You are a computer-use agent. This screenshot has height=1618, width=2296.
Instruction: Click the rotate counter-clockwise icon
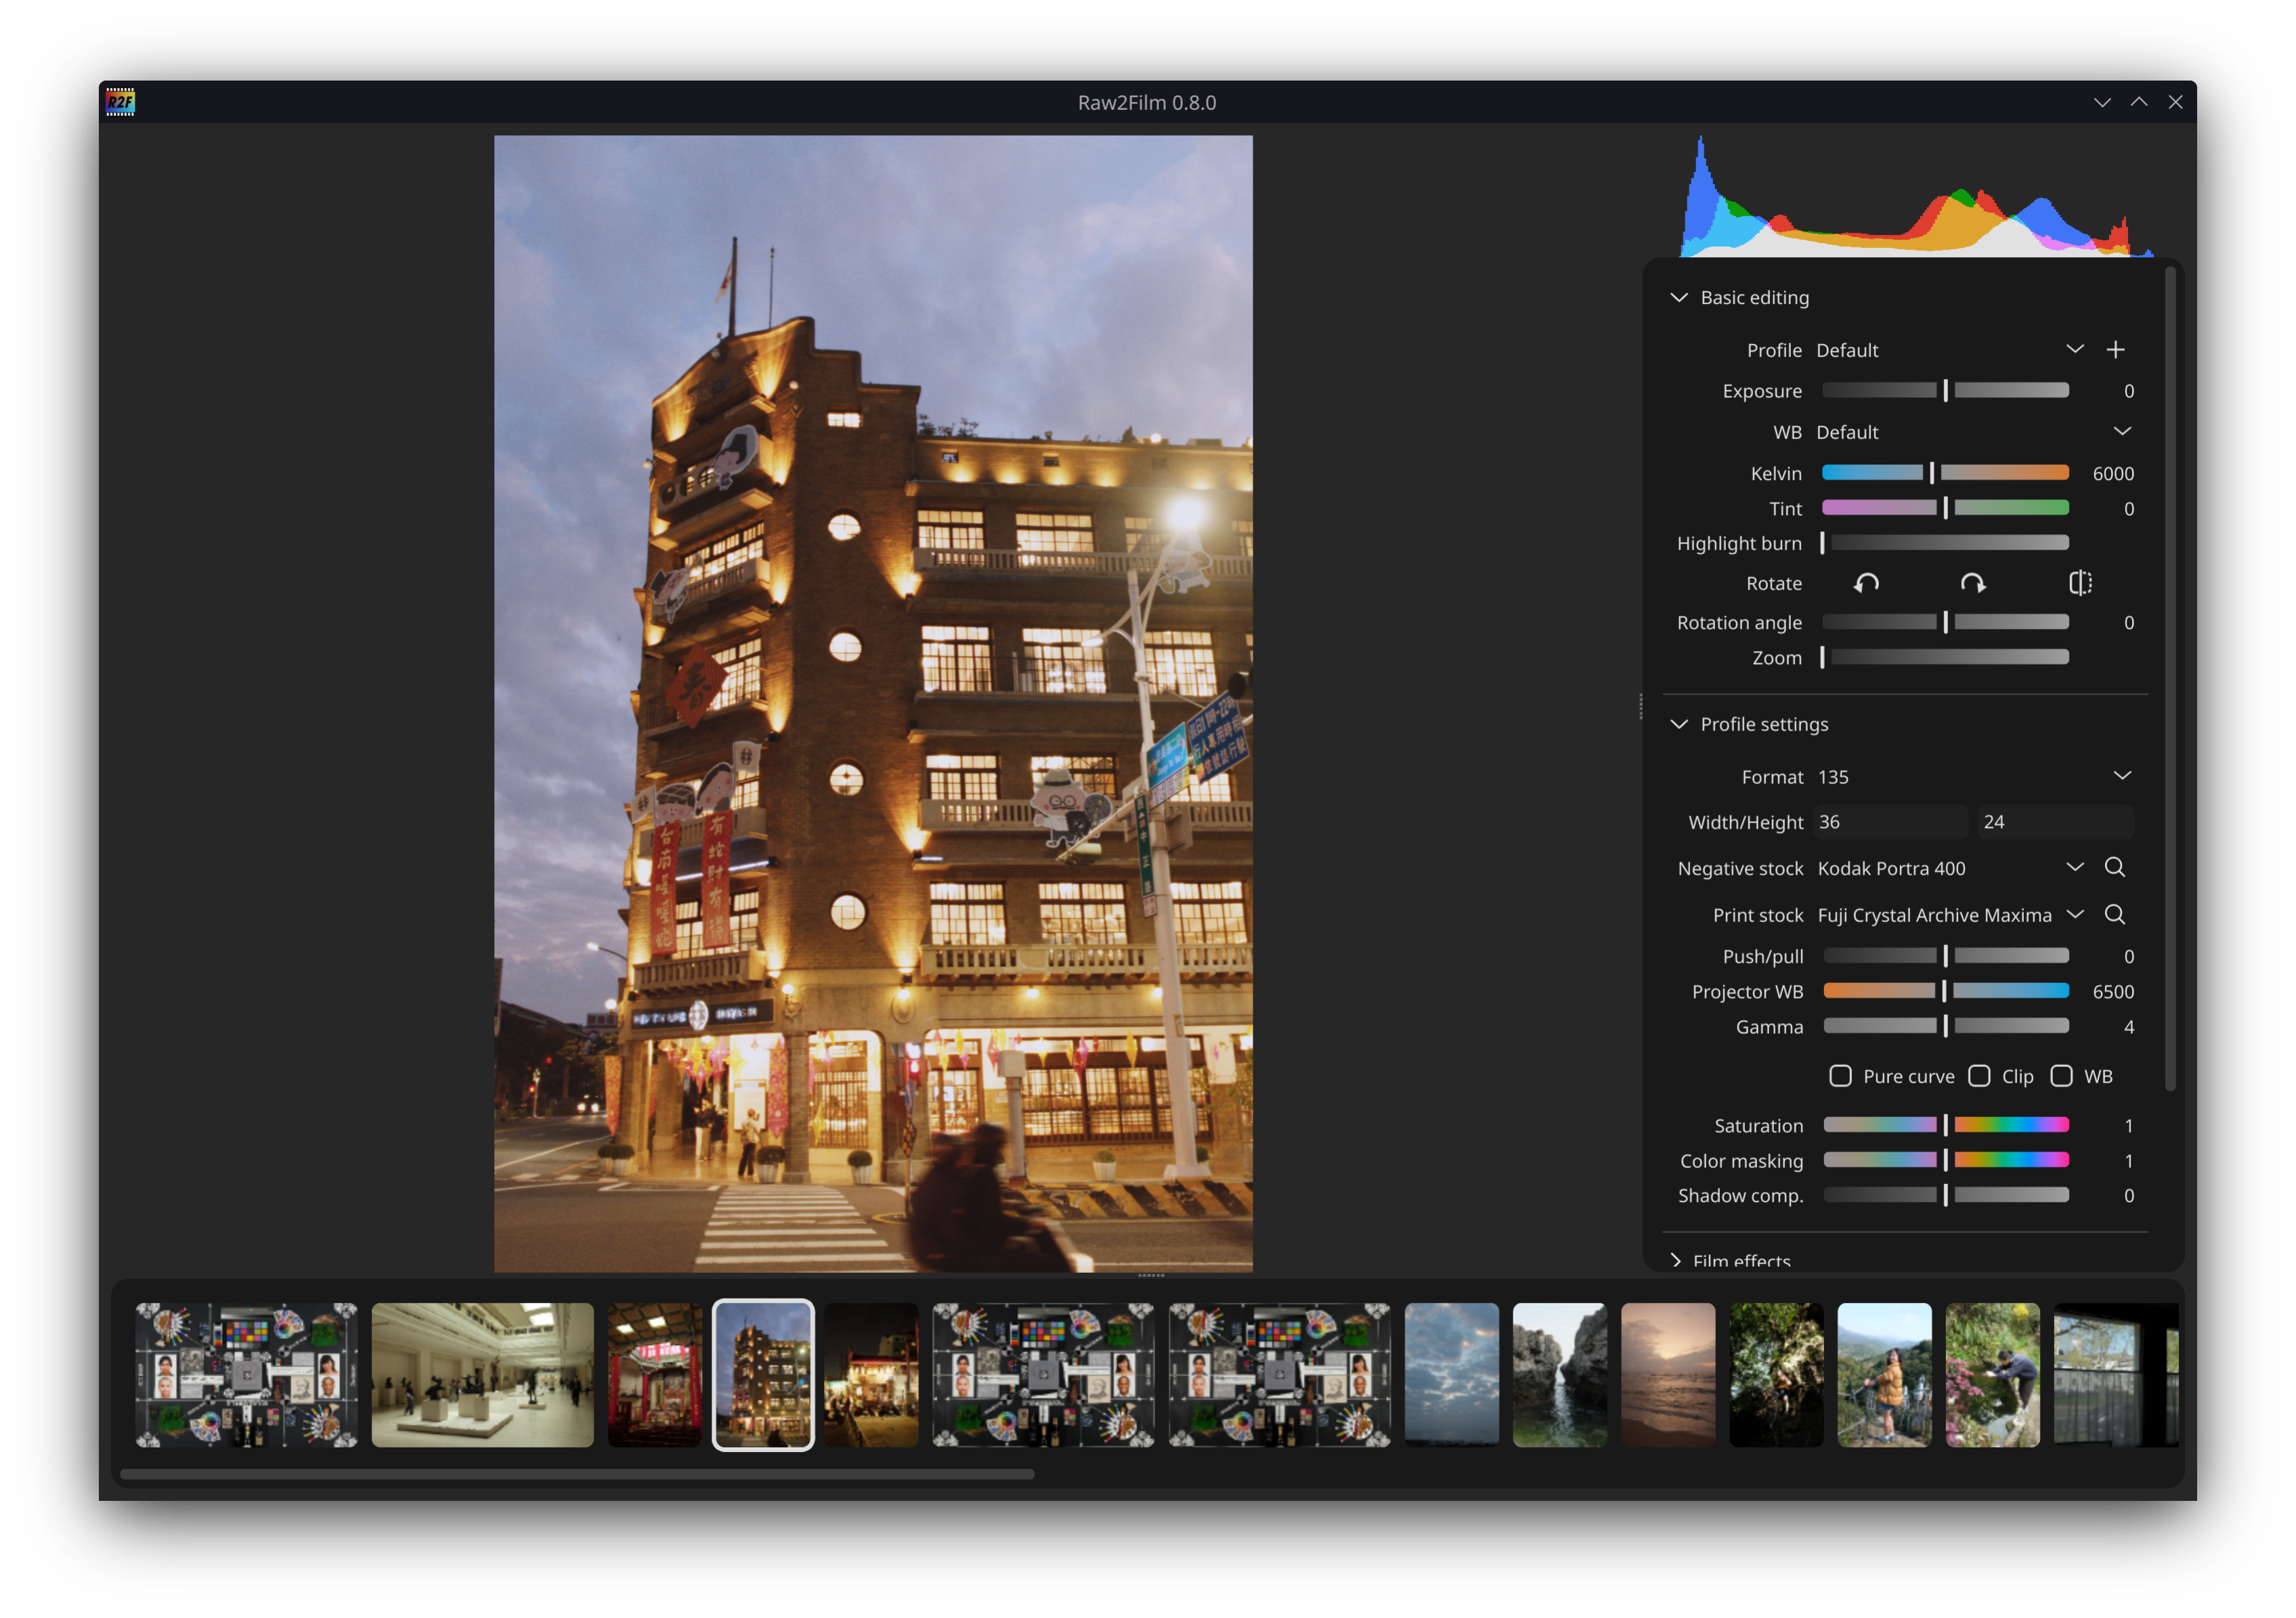click(1866, 583)
